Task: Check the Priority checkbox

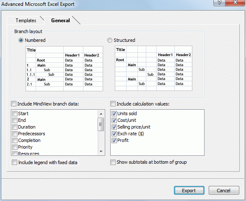Action: 15,147
